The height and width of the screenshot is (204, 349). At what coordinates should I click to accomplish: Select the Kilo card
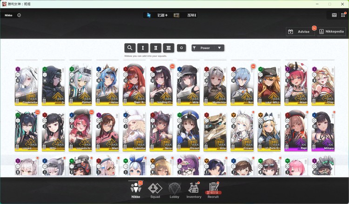coord(215,131)
